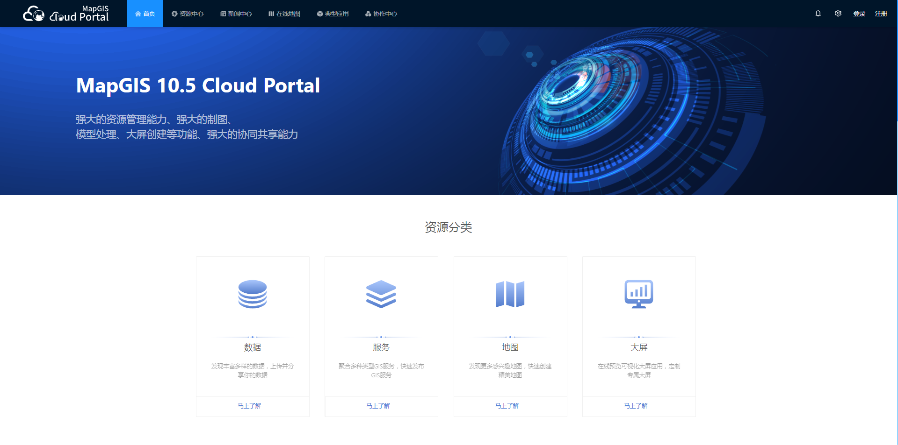Image resolution: width=898 pixels, height=445 pixels.
Task: Go to 新闻中心 in the navbar
Action: tap(236, 14)
